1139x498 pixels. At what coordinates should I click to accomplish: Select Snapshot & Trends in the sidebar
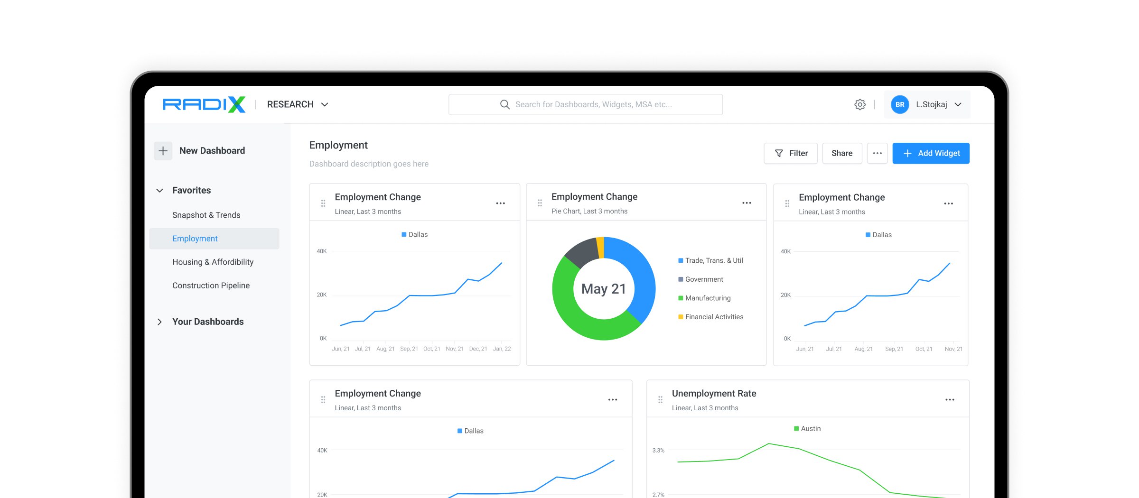pyautogui.click(x=206, y=215)
